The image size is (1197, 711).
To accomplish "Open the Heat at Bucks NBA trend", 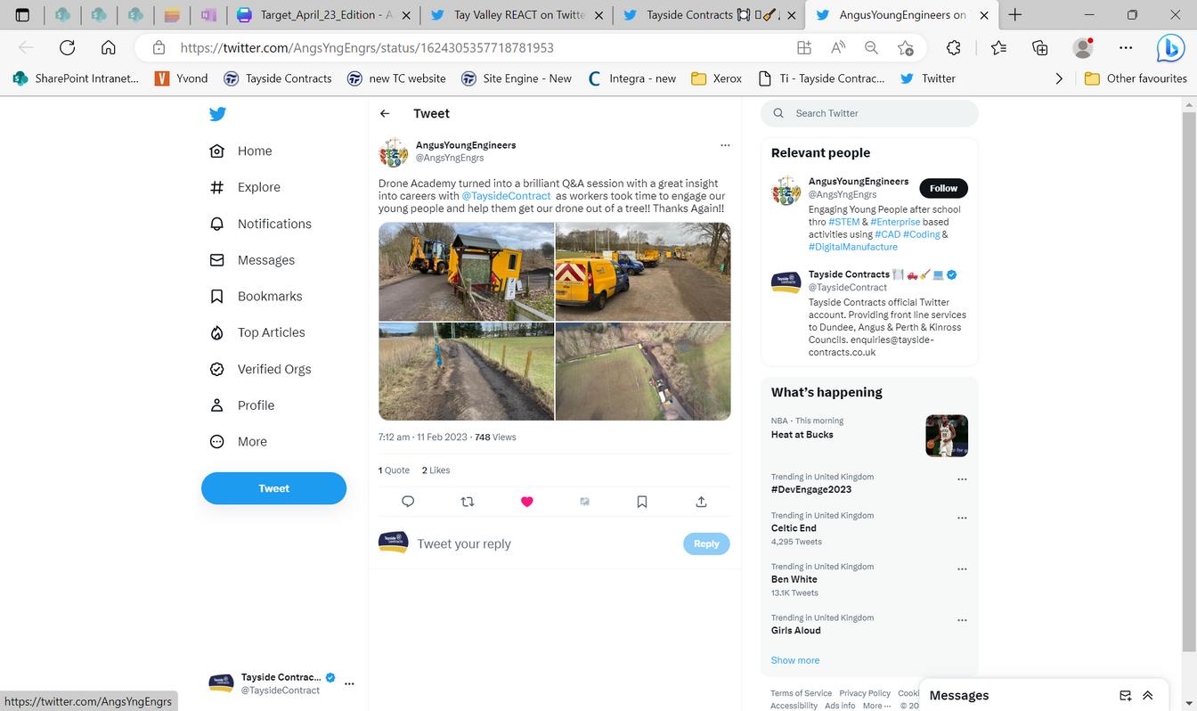I will click(x=869, y=436).
